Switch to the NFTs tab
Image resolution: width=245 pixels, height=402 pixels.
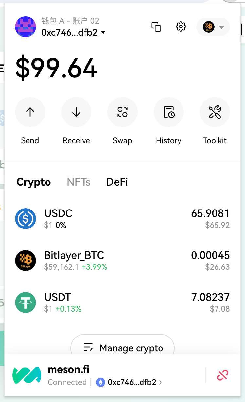coord(79,182)
